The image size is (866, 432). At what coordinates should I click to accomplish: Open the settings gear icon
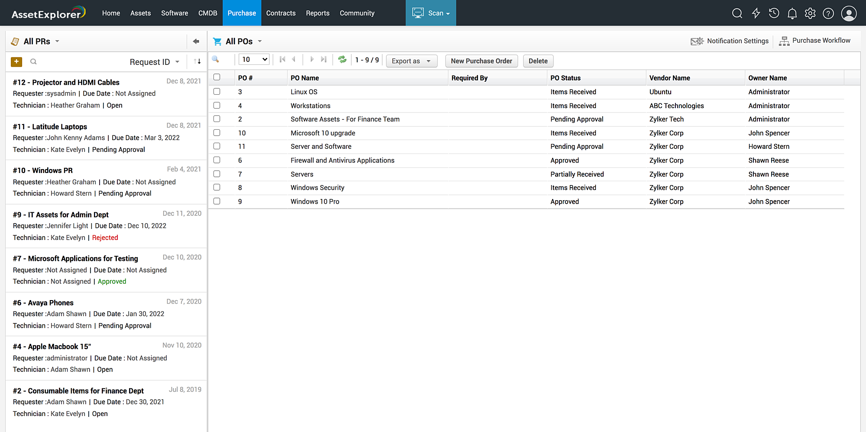pyautogui.click(x=810, y=13)
